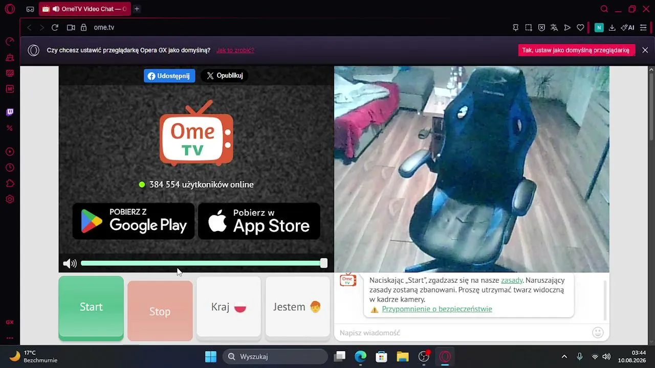
Task: Click the 'Napisz wiadomość' message field
Action: coord(463,333)
